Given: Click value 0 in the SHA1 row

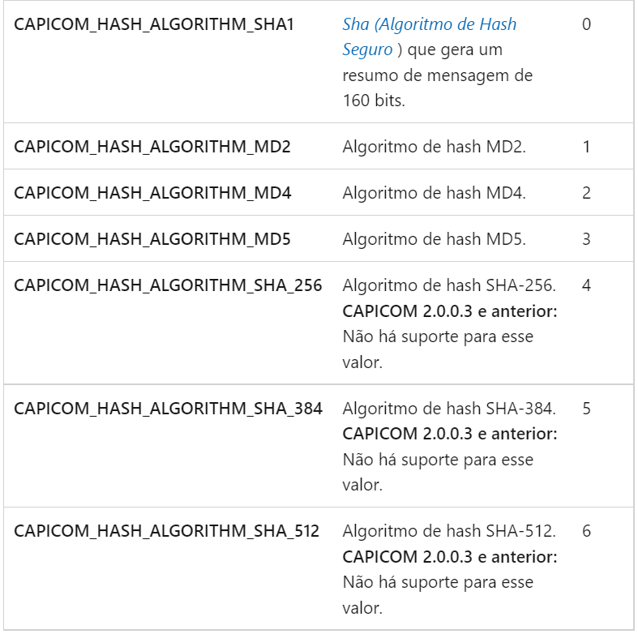Looking at the screenshot, I should point(586,24).
